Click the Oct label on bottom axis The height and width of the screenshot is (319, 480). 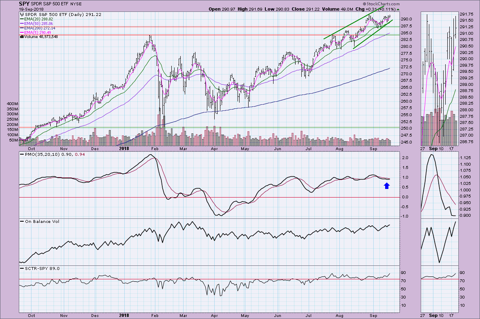point(31,315)
